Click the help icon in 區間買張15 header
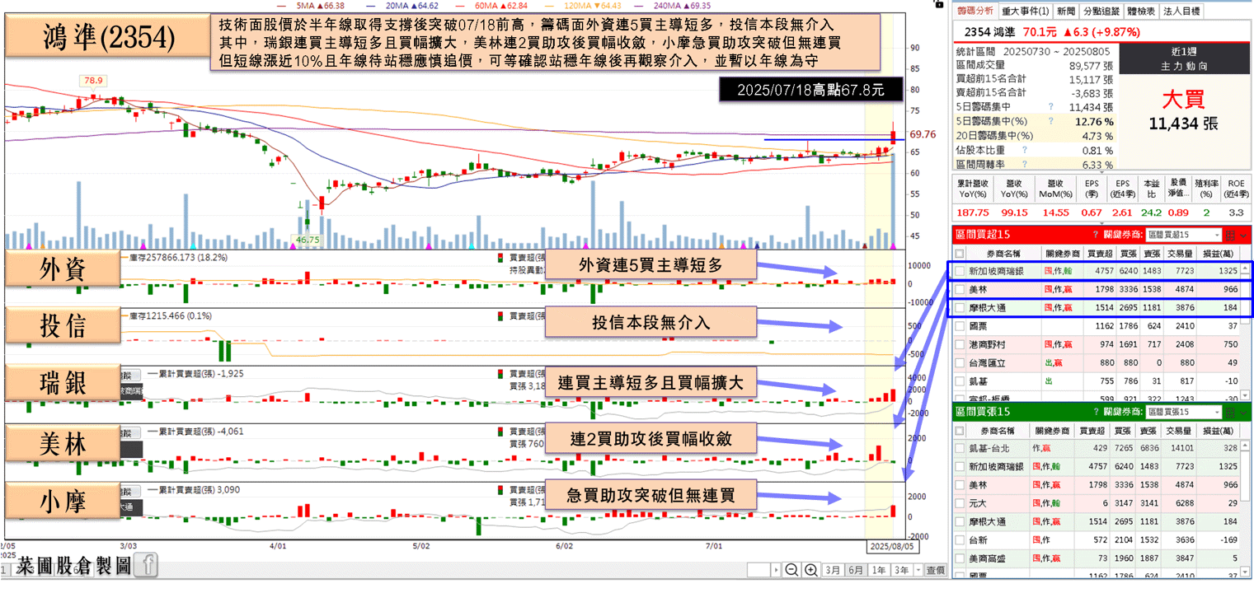Viewport: 1254px width, 593px height. [x=1095, y=411]
